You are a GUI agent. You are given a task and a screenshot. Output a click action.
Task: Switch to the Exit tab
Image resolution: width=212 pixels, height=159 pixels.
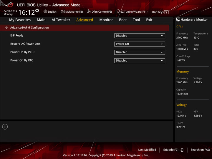[x=149, y=20]
